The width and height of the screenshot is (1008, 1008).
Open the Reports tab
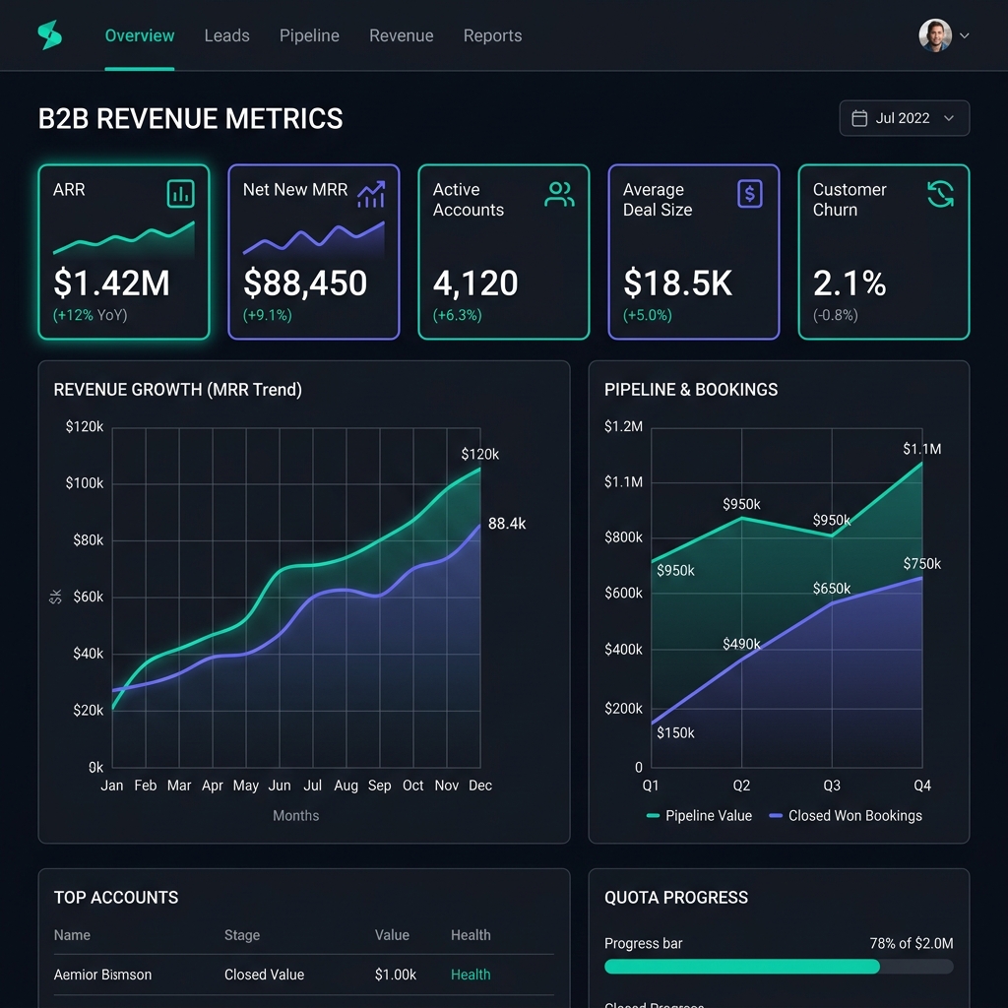click(x=492, y=36)
